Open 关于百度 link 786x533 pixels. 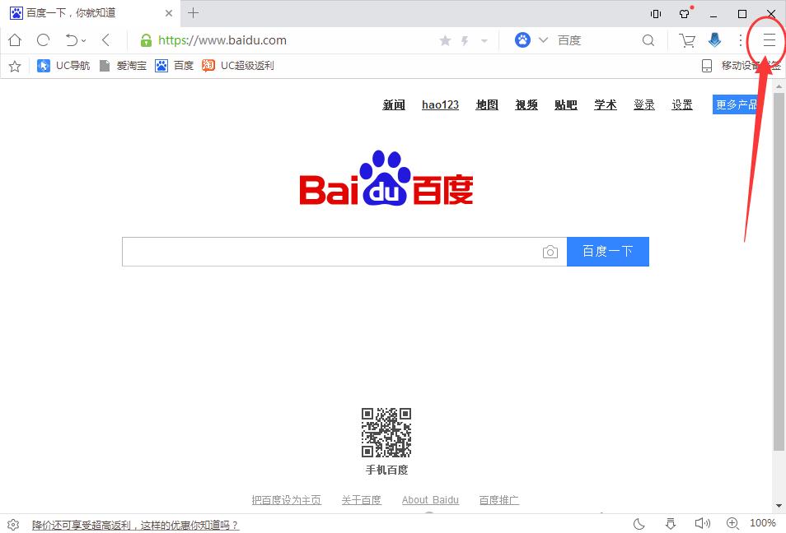(x=362, y=500)
